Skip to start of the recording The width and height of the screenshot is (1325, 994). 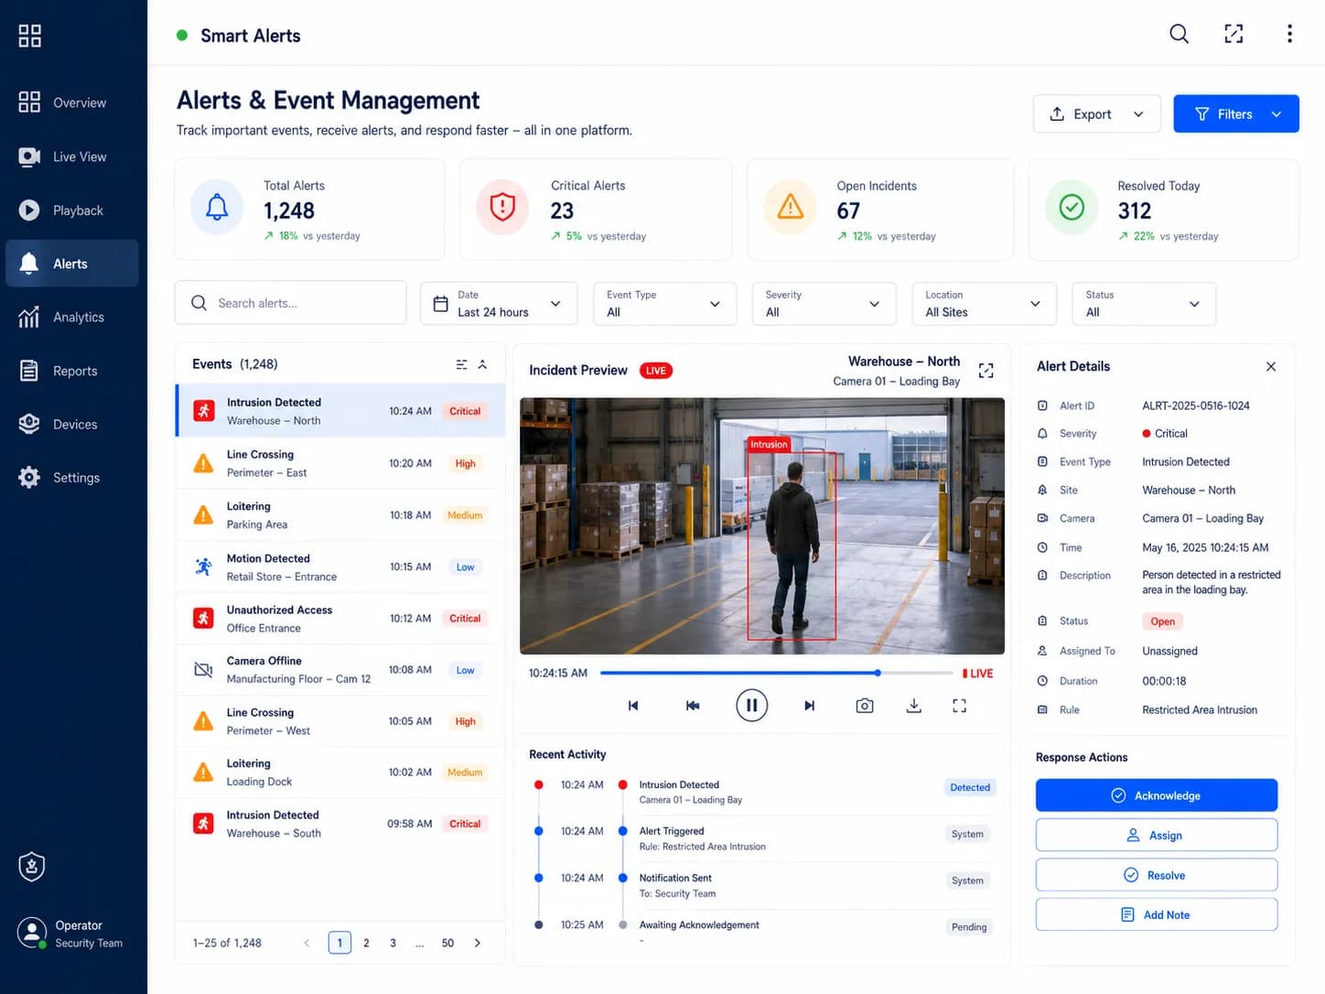(x=633, y=706)
